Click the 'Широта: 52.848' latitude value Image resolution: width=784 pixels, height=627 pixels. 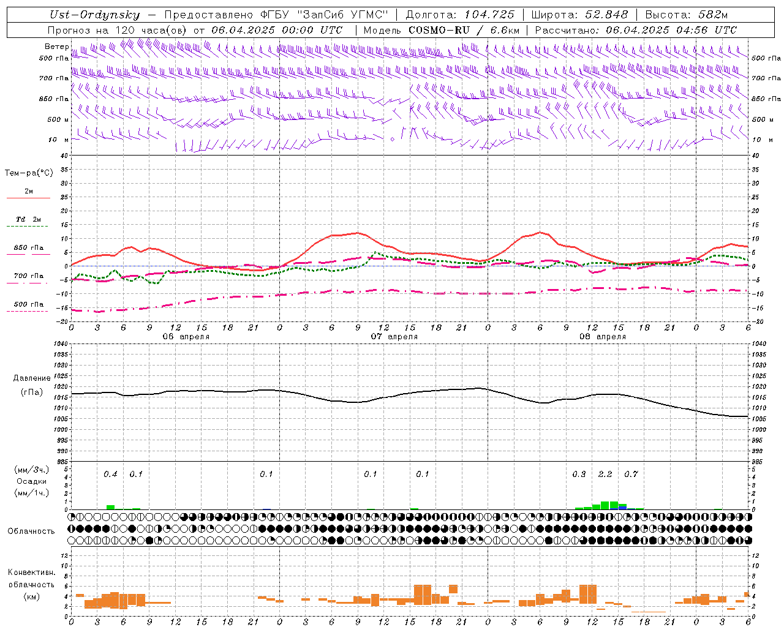coord(579,15)
